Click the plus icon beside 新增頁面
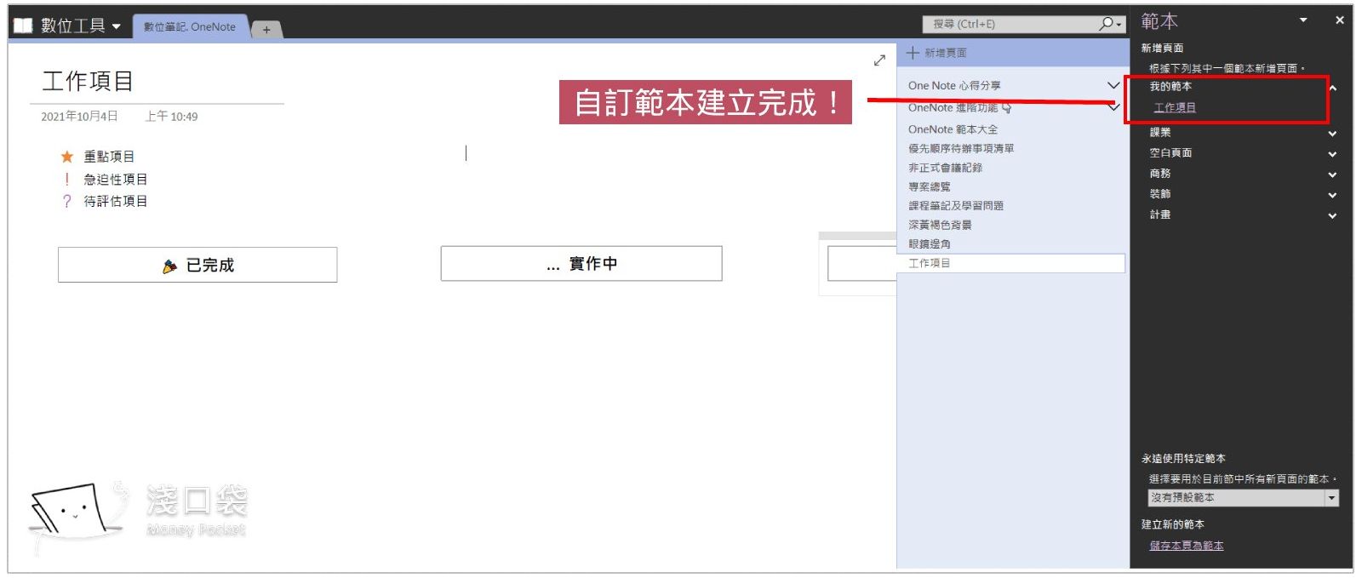1362x578 pixels. [x=913, y=53]
